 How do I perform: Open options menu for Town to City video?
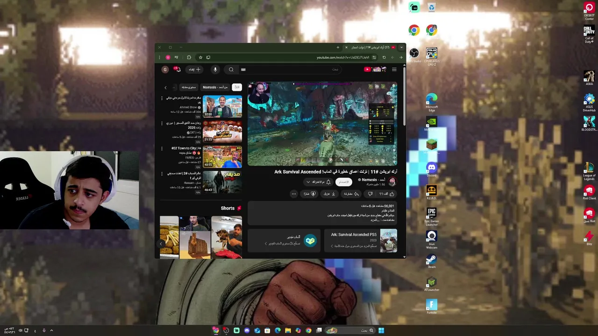pyautogui.click(x=162, y=148)
